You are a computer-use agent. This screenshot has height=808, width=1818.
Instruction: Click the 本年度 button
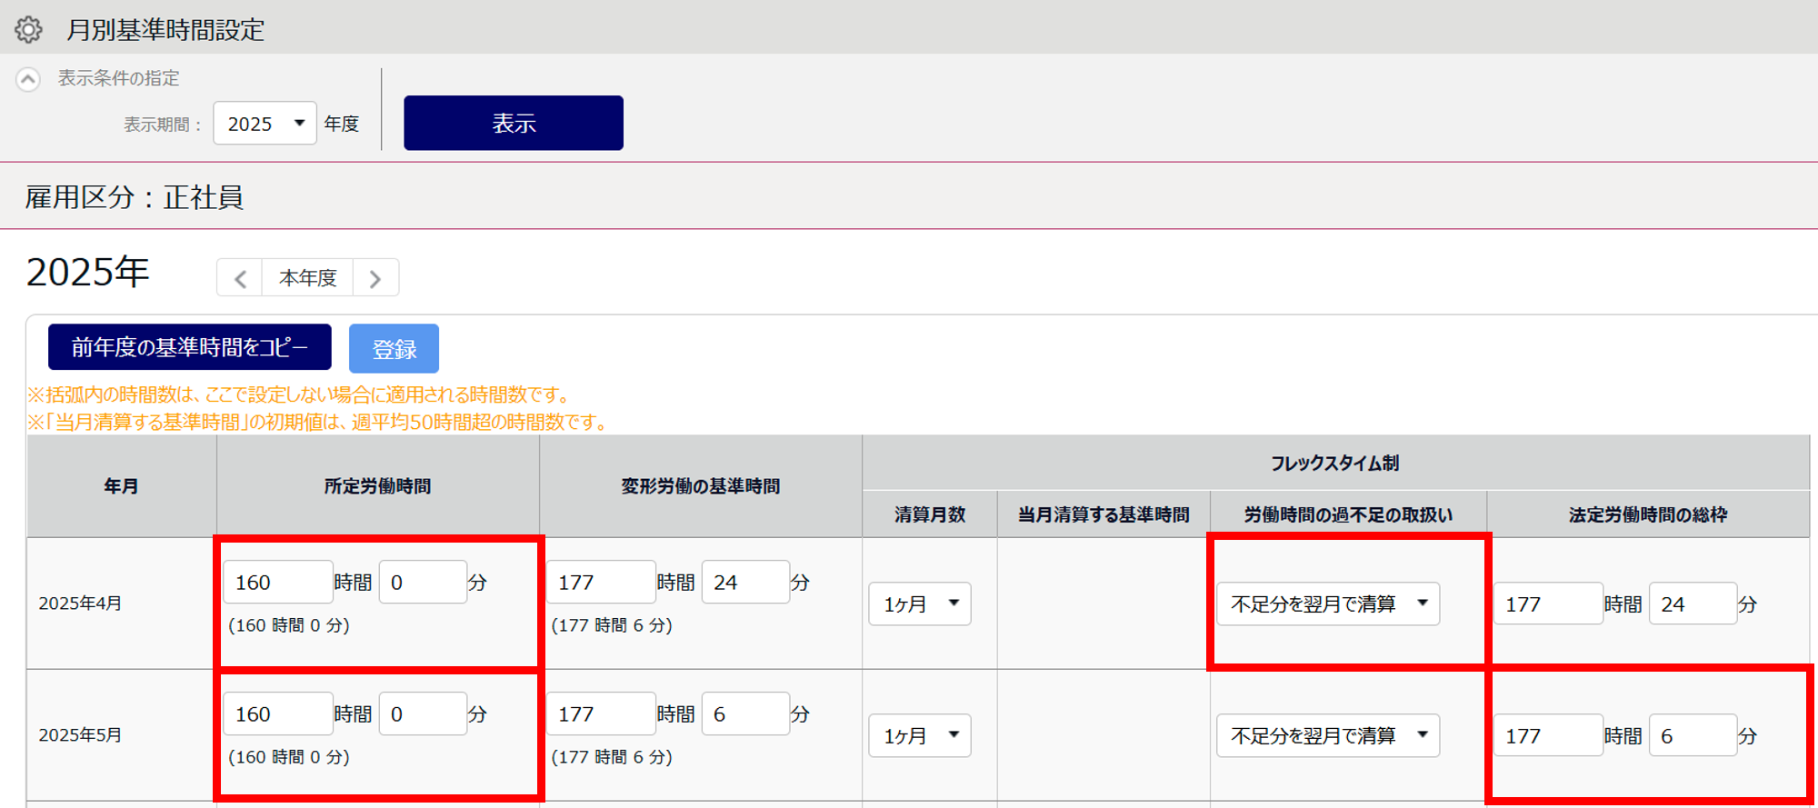pyautogui.click(x=307, y=278)
